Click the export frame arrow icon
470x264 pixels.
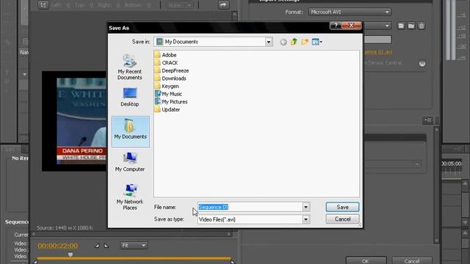(223, 5)
